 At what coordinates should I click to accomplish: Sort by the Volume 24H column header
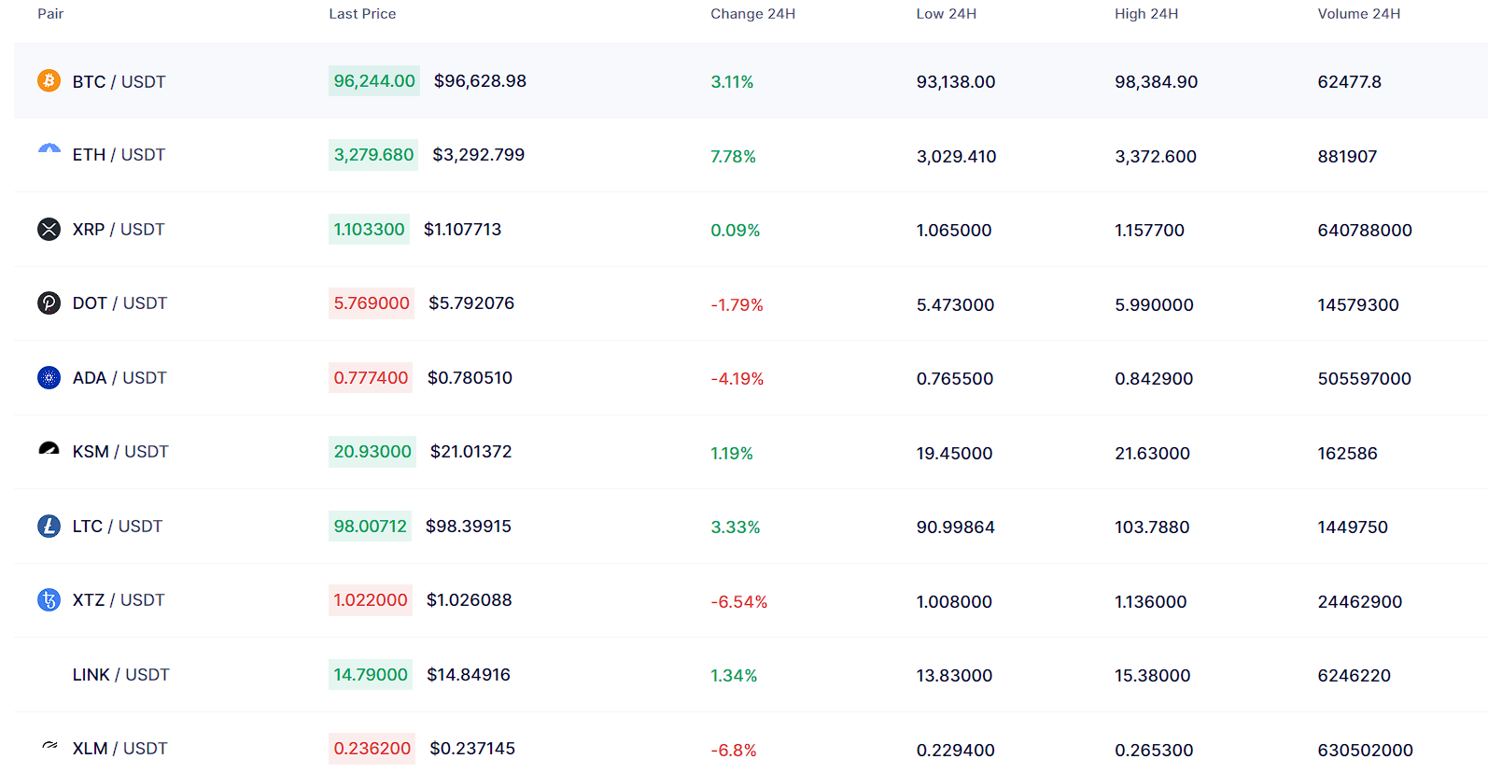coord(1358,14)
